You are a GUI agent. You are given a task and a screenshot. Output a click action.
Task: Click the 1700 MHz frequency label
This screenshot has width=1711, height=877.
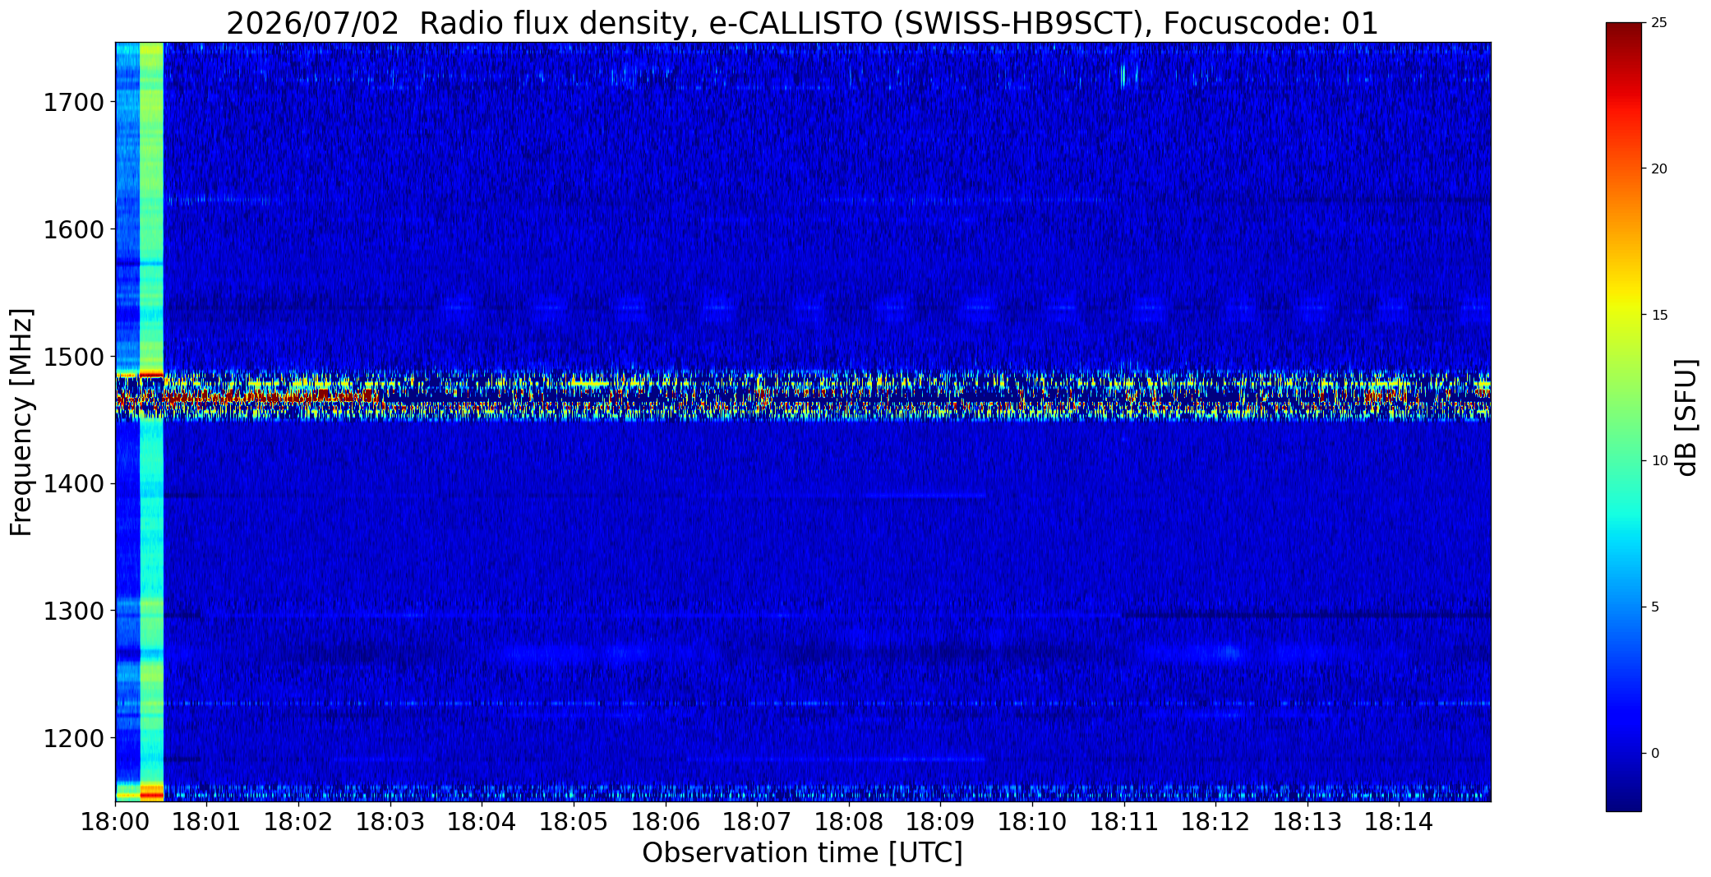click(73, 103)
